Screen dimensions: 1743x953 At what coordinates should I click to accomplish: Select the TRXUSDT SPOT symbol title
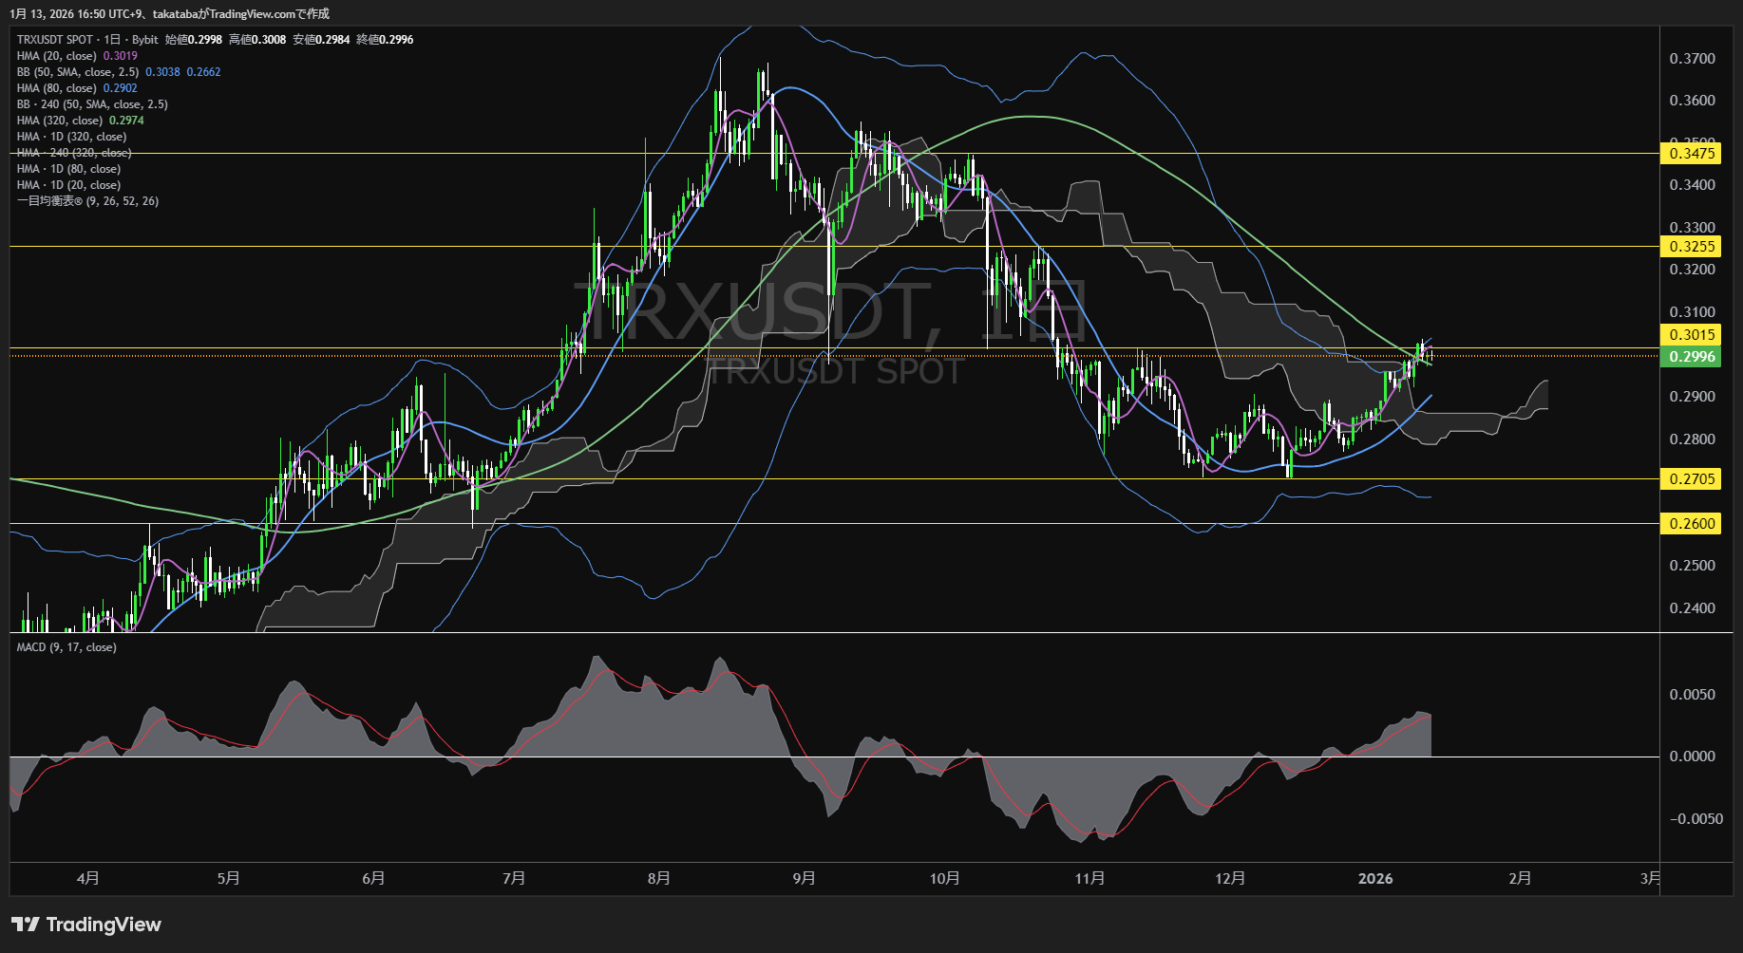pyautogui.click(x=55, y=40)
